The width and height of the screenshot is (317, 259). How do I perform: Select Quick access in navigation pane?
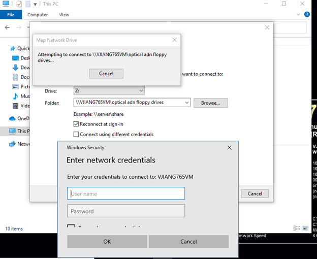coord(20,48)
